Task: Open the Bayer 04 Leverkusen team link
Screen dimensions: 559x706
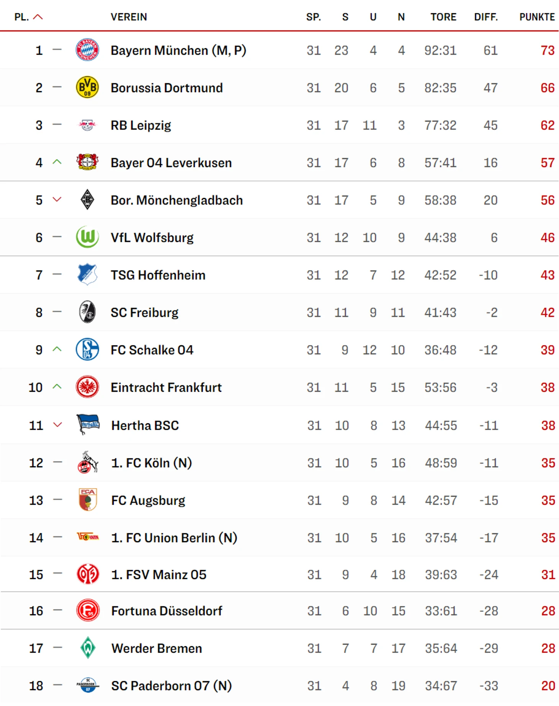Action: tap(171, 163)
